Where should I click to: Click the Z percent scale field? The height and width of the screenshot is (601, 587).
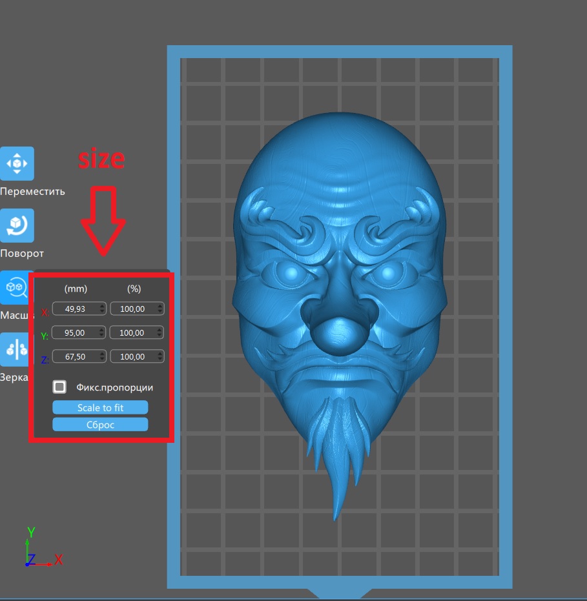click(x=132, y=356)
